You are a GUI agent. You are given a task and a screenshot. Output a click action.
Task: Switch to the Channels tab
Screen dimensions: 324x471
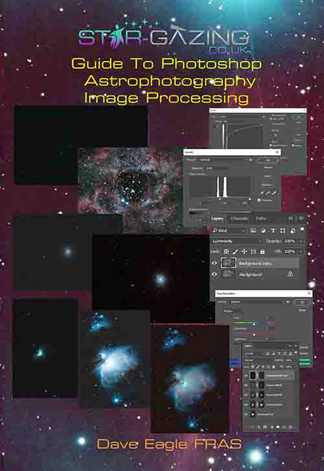pyautogui.click(x=239, y=219)
